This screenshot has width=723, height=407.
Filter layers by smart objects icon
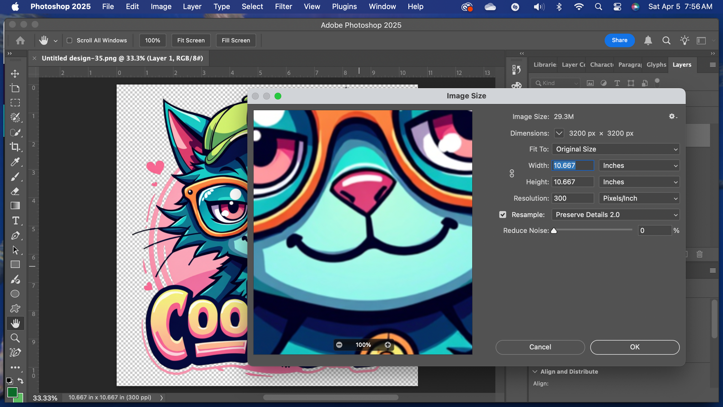[644, 83]
